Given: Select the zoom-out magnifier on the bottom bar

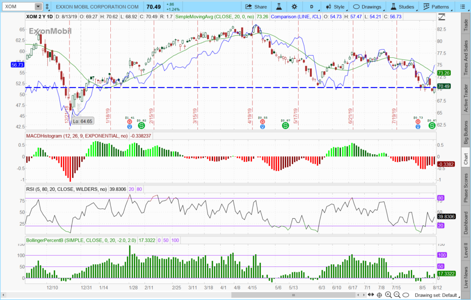Looking at the screenshot, I should pos(396,294).
